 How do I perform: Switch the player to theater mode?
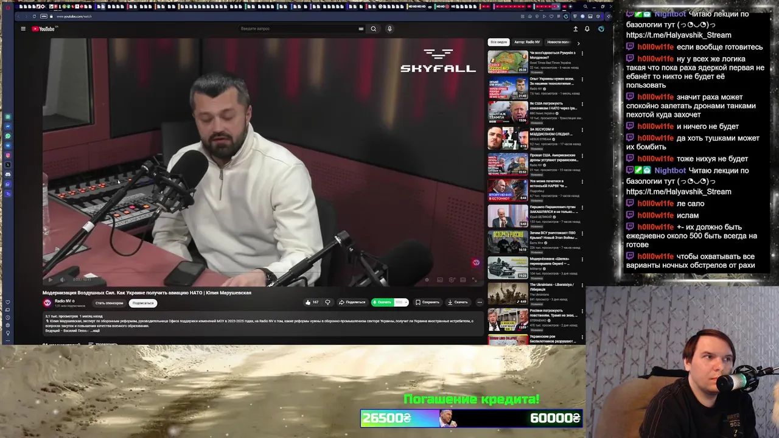point(463,280)
